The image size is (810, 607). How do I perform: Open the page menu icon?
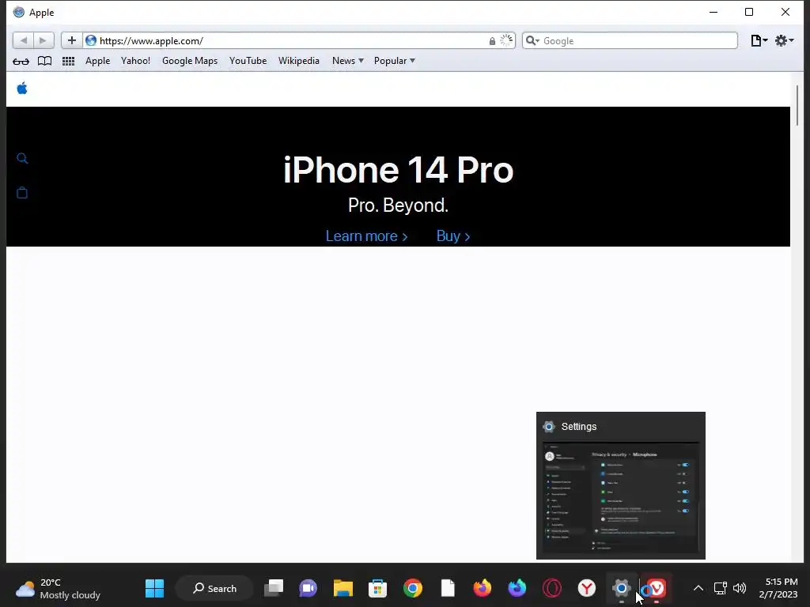(x=759, y=40)
